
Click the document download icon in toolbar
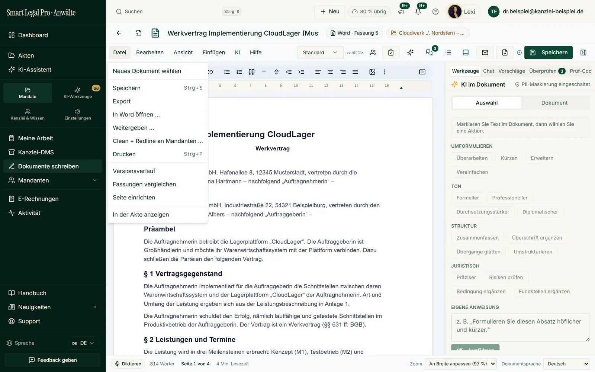(x=505, y=52)
